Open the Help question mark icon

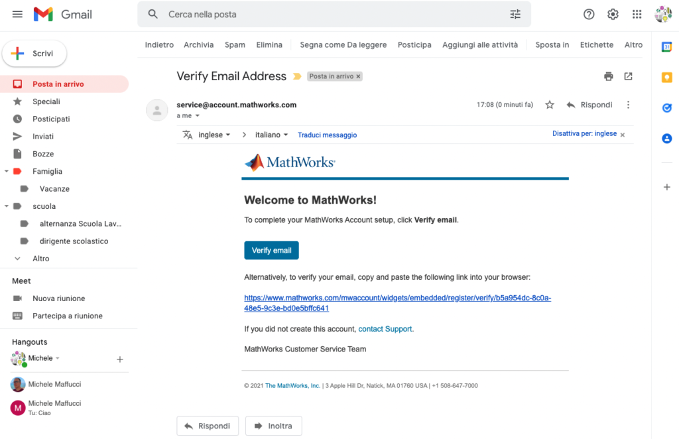(589, 14)
